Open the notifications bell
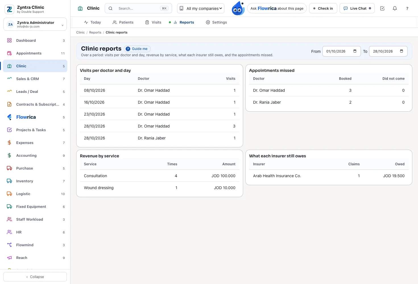Screen dimensions: 418x284 point(395,9)
